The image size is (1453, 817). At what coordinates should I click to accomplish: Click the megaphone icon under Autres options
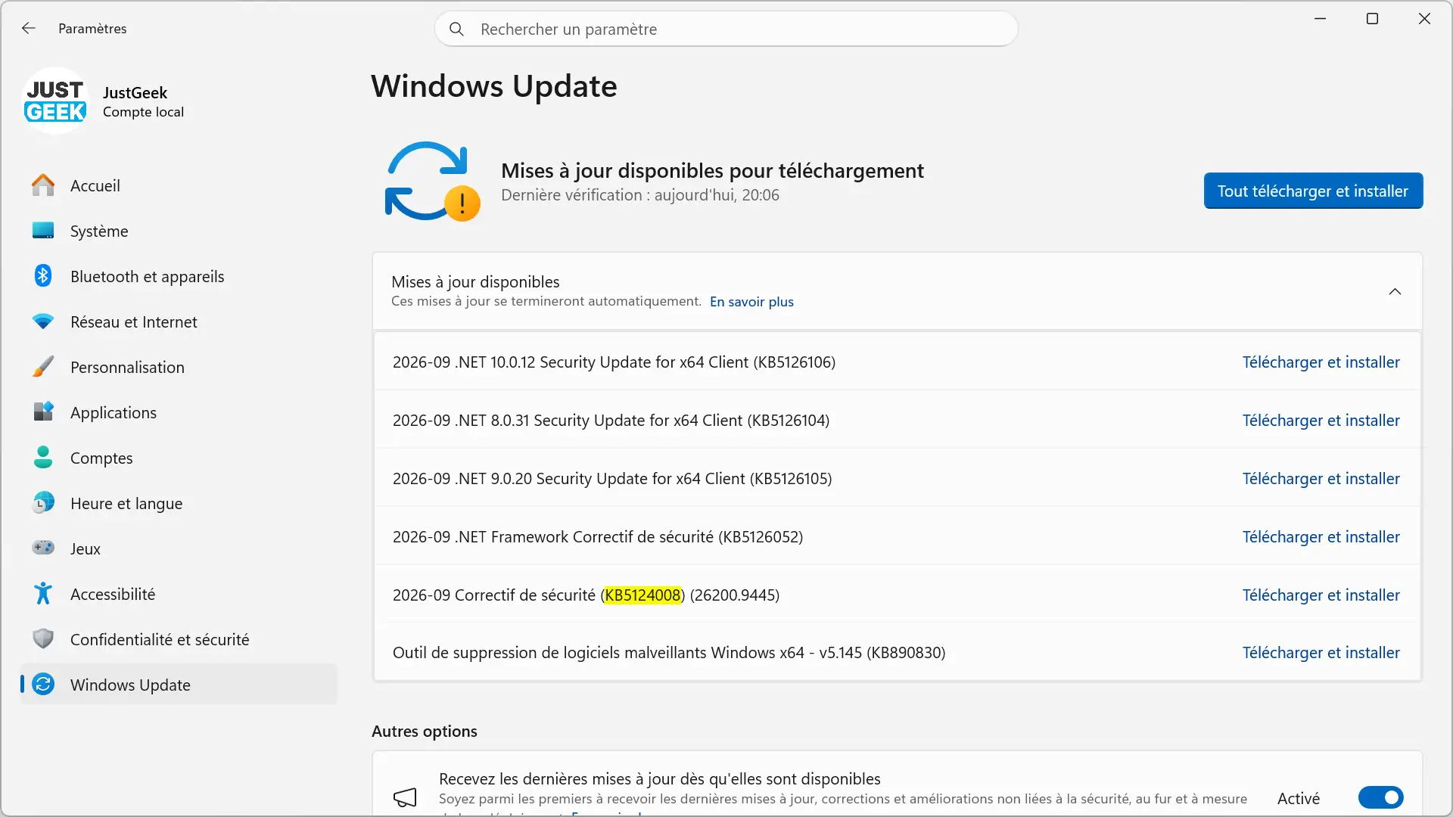pos(406,797)
